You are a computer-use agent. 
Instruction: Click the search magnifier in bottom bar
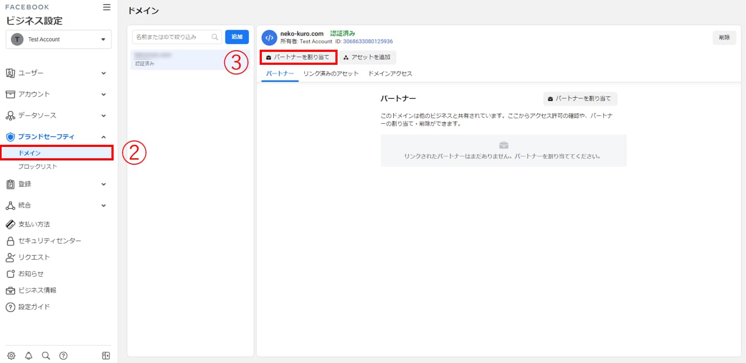click(46, 355)
